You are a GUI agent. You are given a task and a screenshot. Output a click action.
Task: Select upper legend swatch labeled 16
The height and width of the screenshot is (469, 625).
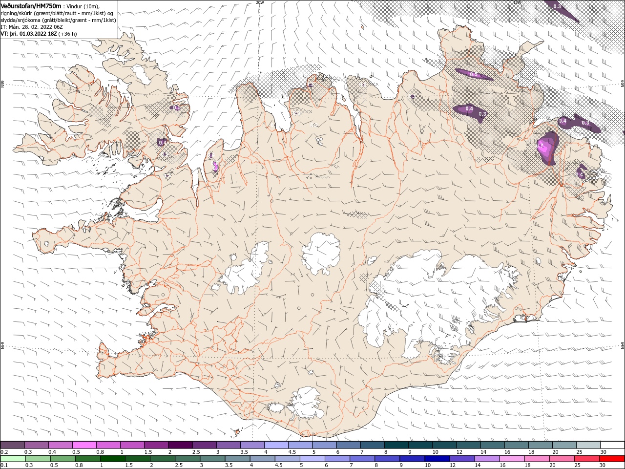[516, 445]
